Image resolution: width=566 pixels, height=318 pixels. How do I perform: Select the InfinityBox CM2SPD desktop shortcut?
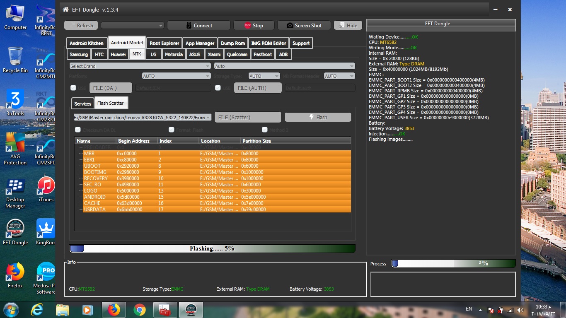click(x=45, y=149)
